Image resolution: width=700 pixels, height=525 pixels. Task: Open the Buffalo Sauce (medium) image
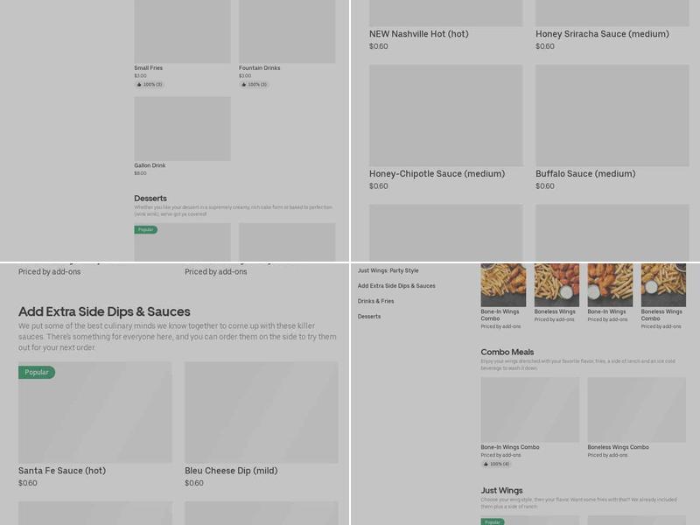tap(612, 115)
